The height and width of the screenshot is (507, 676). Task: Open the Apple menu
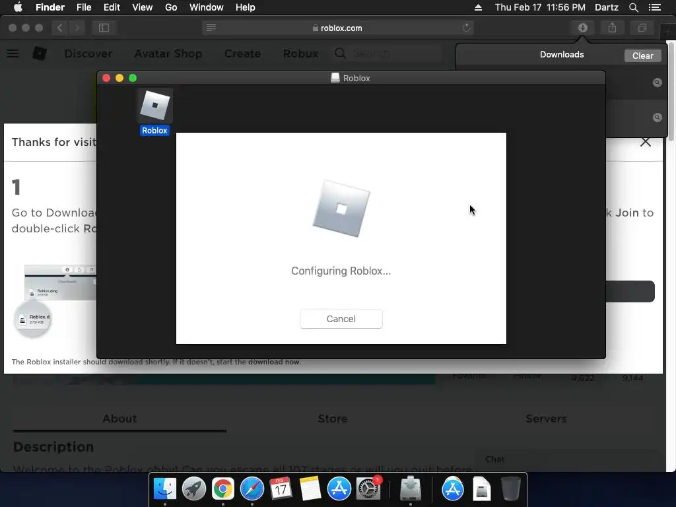click(x=18, y=7)
